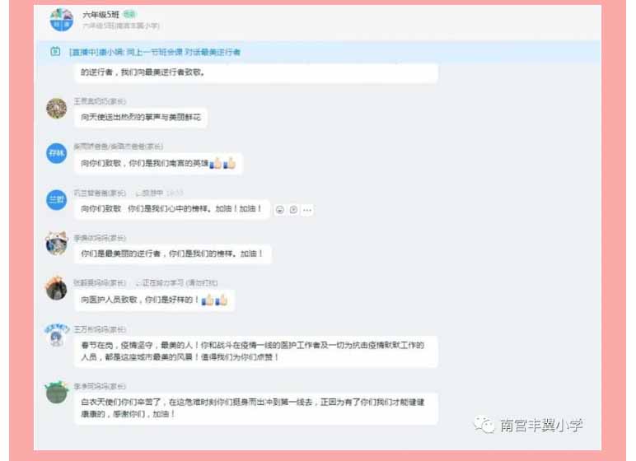Open the more options (...) for the 加油!加油! message
The width and height of the screenshot is (636, 461).
click(307, 210)
